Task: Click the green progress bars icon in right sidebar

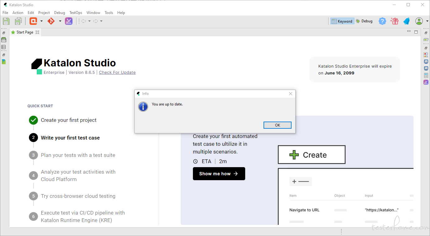Action: [426, 40]
